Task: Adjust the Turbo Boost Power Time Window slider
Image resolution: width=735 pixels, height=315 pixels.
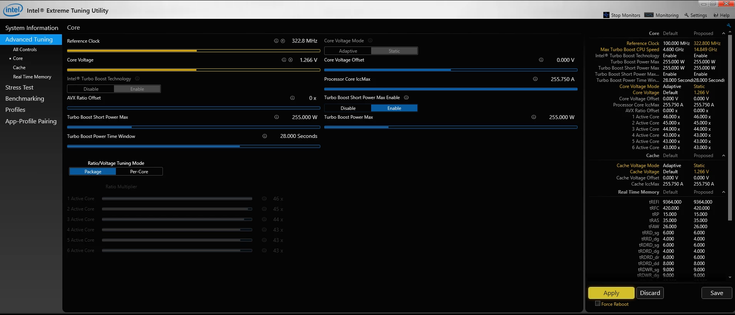Action: 194,146
